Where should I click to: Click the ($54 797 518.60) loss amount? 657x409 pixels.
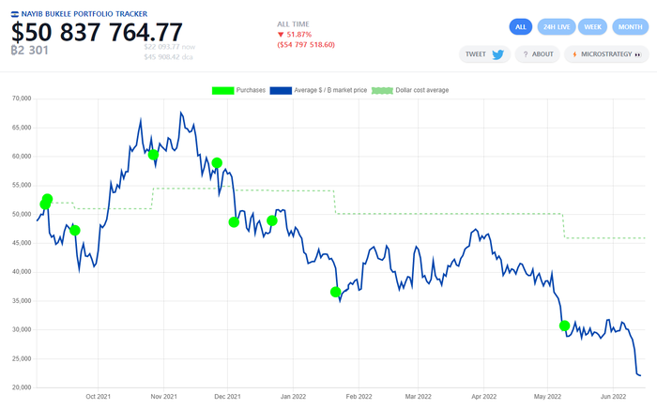(306, 45)
